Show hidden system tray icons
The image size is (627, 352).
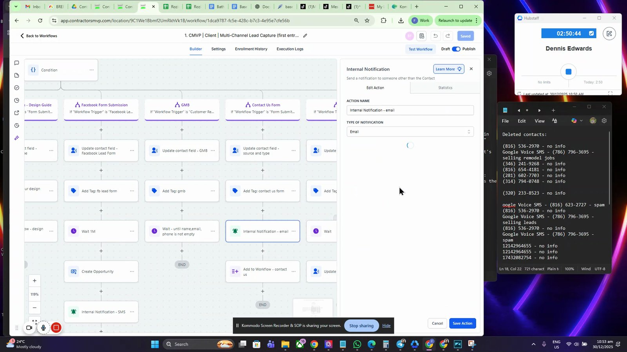point(533,344)
